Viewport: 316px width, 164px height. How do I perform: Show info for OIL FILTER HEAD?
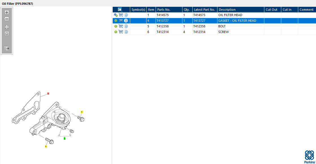(x=126, y=15)
